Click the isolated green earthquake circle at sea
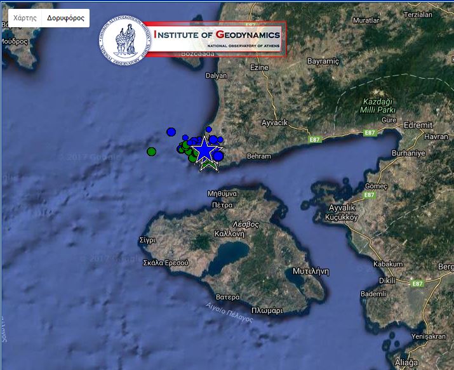 click(151, 151)
